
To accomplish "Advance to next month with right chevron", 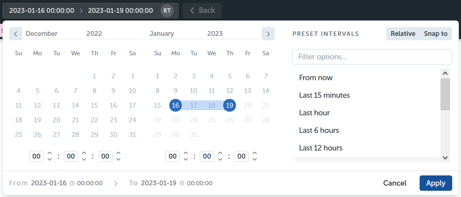I will (268, 34).
